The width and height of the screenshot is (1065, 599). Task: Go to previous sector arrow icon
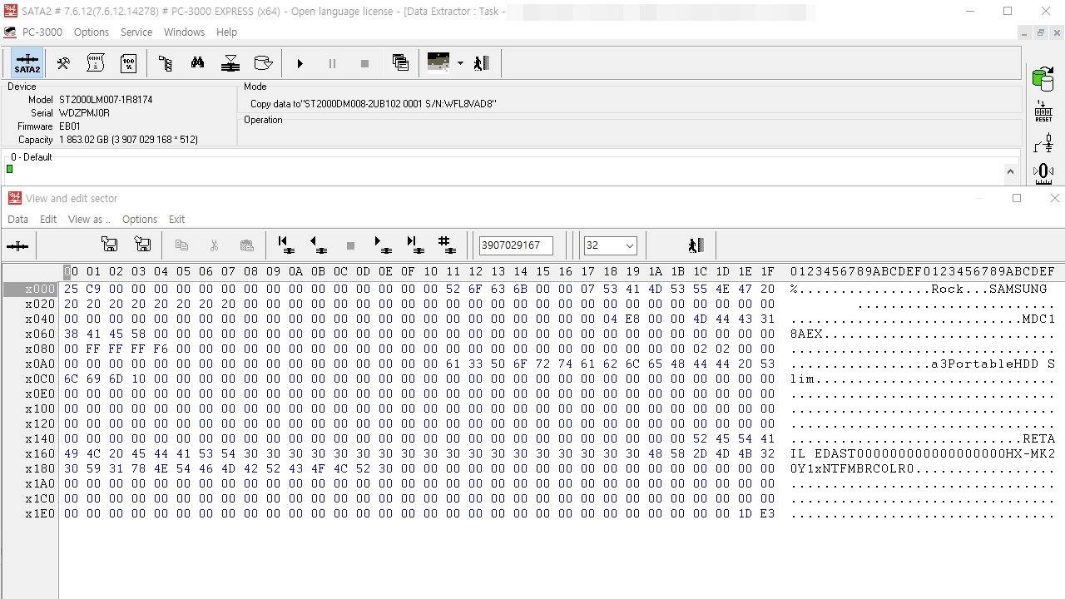(x=317, y=245)
